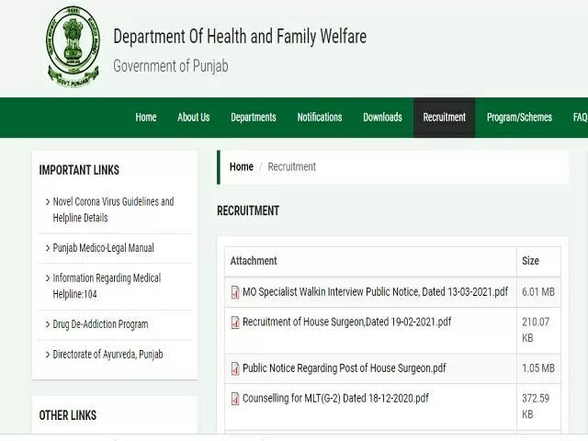588x441 pixels.
Task: Open Information Regarding Medical Helpline:104 link
Action: (x=107, y=286)
